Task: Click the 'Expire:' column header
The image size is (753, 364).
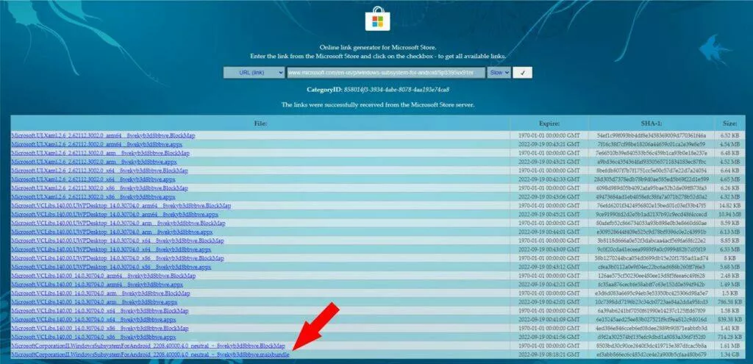Action: pyautogui.click(x=549, y=124)
